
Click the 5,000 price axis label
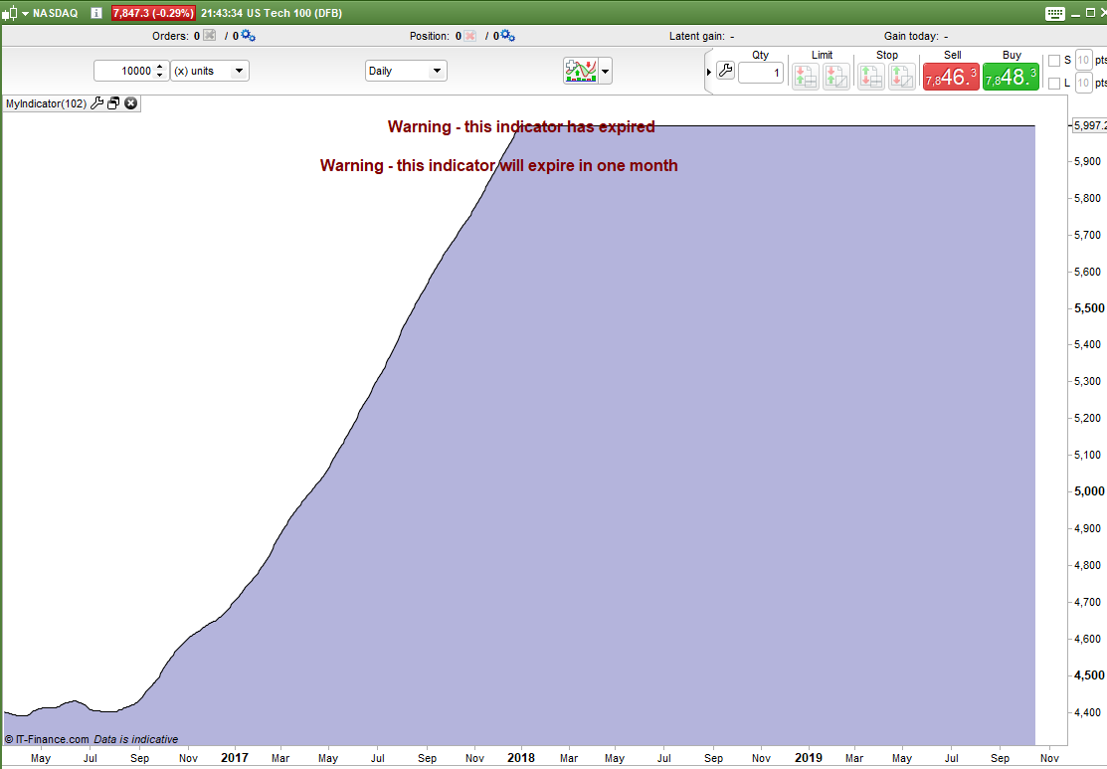[x=1089, y=491]
